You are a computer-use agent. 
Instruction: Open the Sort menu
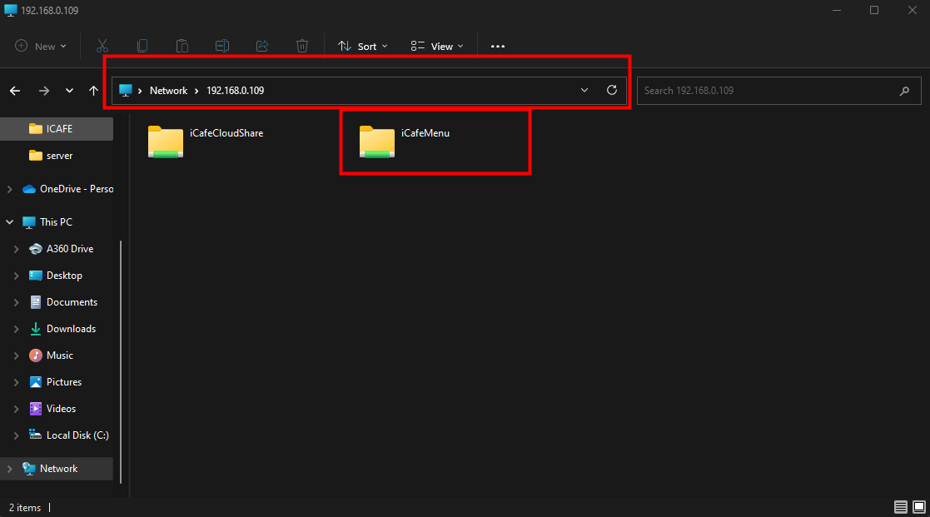[x=363, y=47]
